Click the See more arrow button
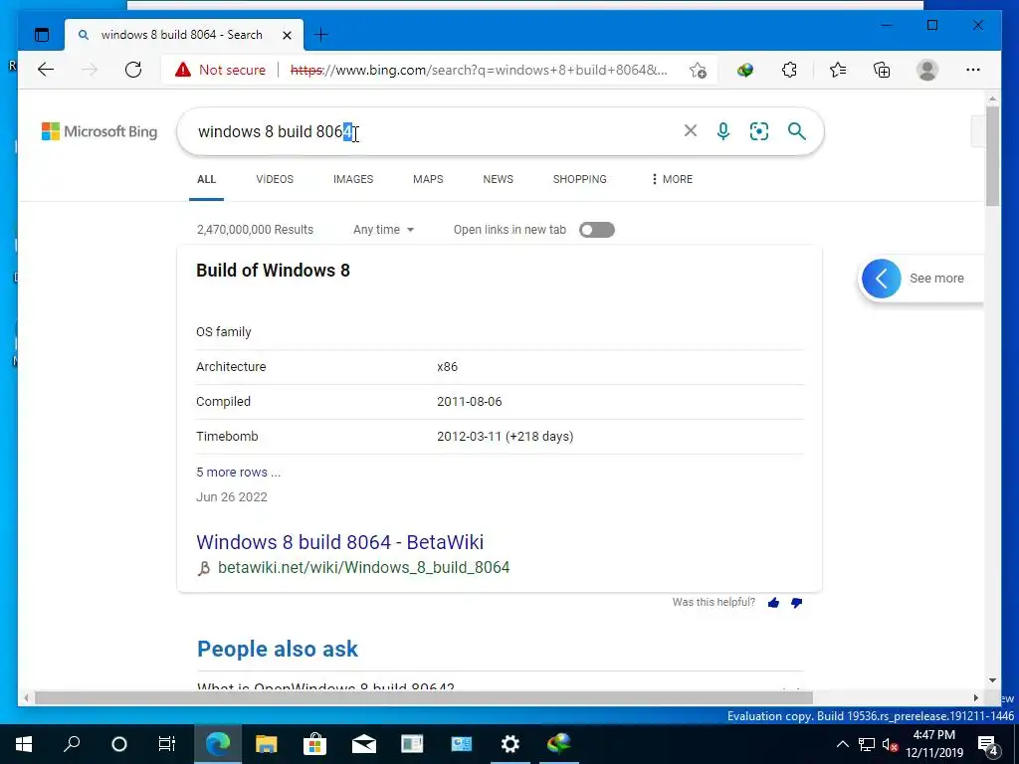Screen dimensions: 1019x764 882,279
